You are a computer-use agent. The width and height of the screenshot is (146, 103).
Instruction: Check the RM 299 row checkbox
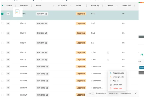[2, 43]
